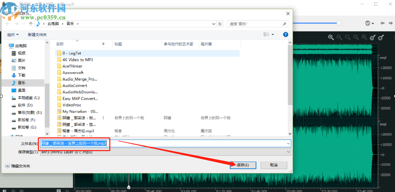
Task: Click the vertical zoom in icon
Action: [x=373, y=38]
